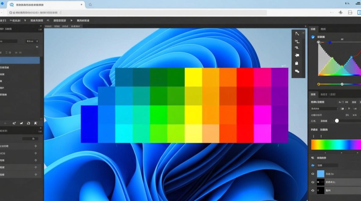Toggle the blue checkmark above the curves graph
This screenshot has height=201, width=361.
point(313,37)
